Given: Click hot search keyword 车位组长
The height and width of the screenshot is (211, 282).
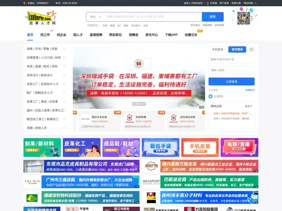Looking at the screenshot, I should [x=136, y=25].
